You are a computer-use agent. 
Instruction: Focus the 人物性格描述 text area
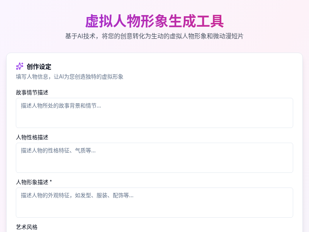154,158
